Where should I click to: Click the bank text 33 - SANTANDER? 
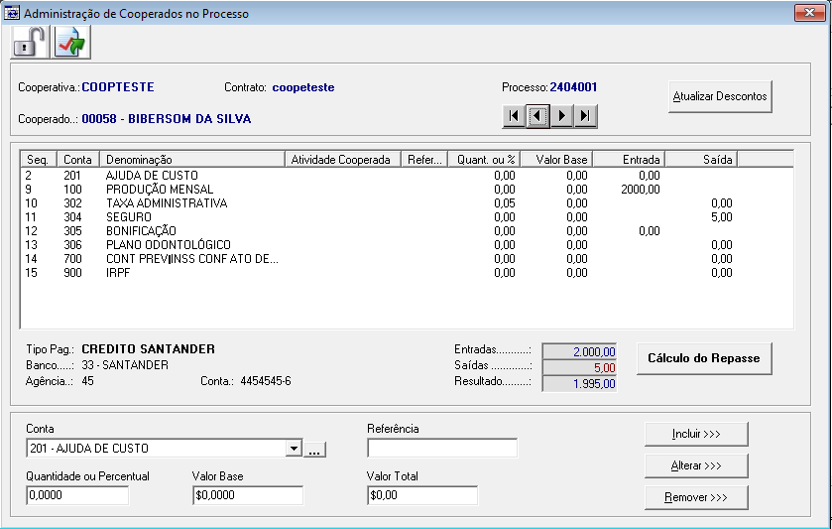[x=125, y=365]
